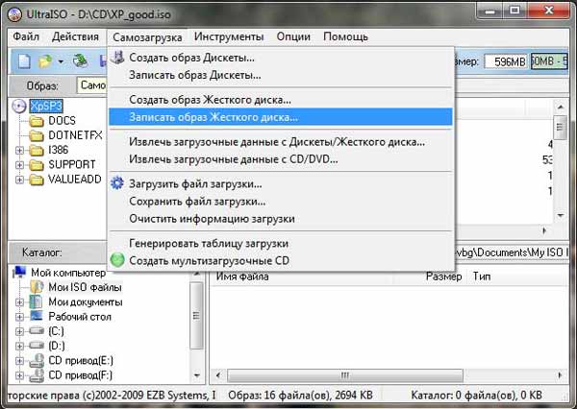577x409 pixels.
Task: Select Мои ISO файлы in catalog tree
Action: click(85, 287)
